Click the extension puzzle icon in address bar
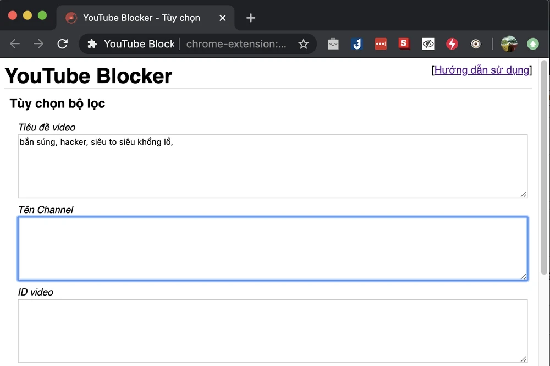 [x=92, y=44]
